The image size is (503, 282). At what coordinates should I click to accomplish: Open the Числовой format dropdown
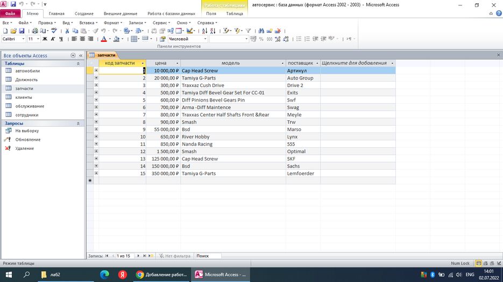[x=206, y=39]
